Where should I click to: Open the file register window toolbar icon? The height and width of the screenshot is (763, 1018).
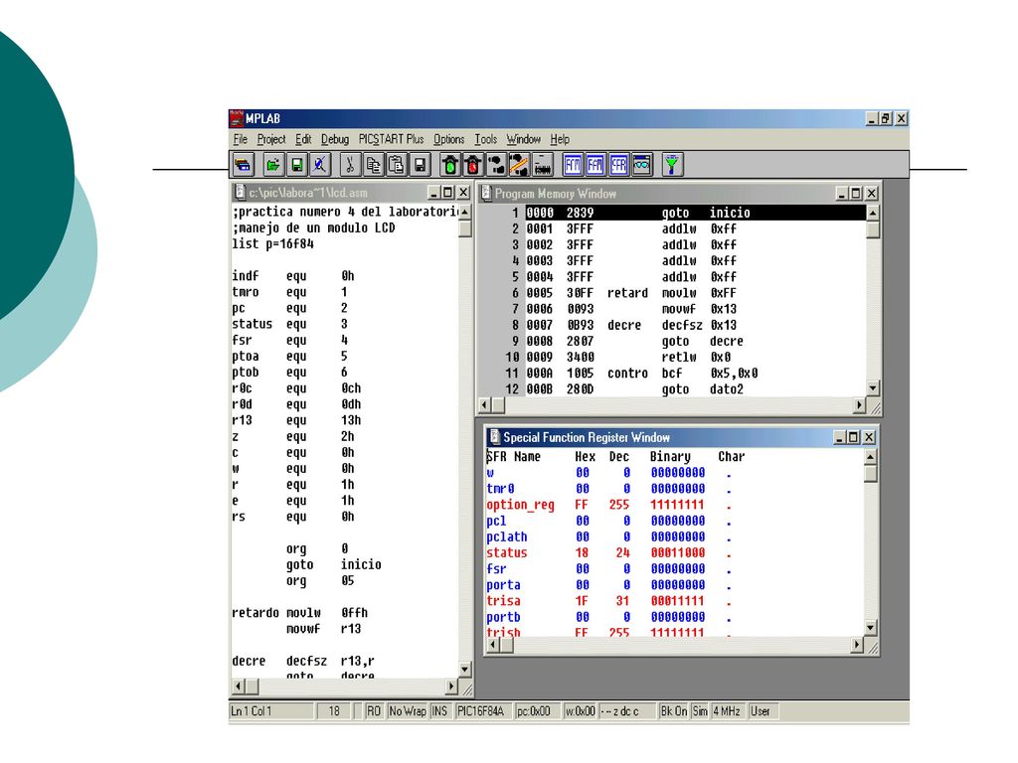595,165
